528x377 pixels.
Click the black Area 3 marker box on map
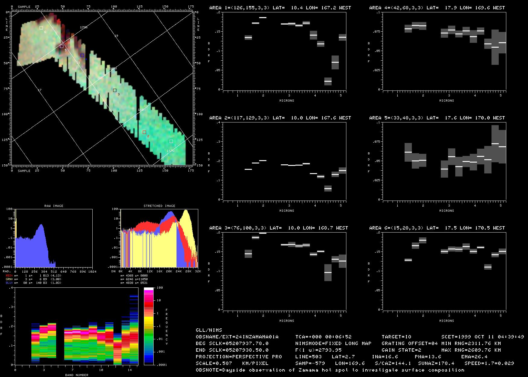(x=115, y=90)
